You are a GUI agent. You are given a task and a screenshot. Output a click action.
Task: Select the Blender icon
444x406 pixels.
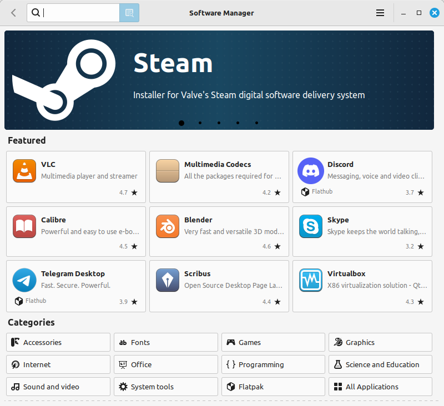(x=167, y=226)
